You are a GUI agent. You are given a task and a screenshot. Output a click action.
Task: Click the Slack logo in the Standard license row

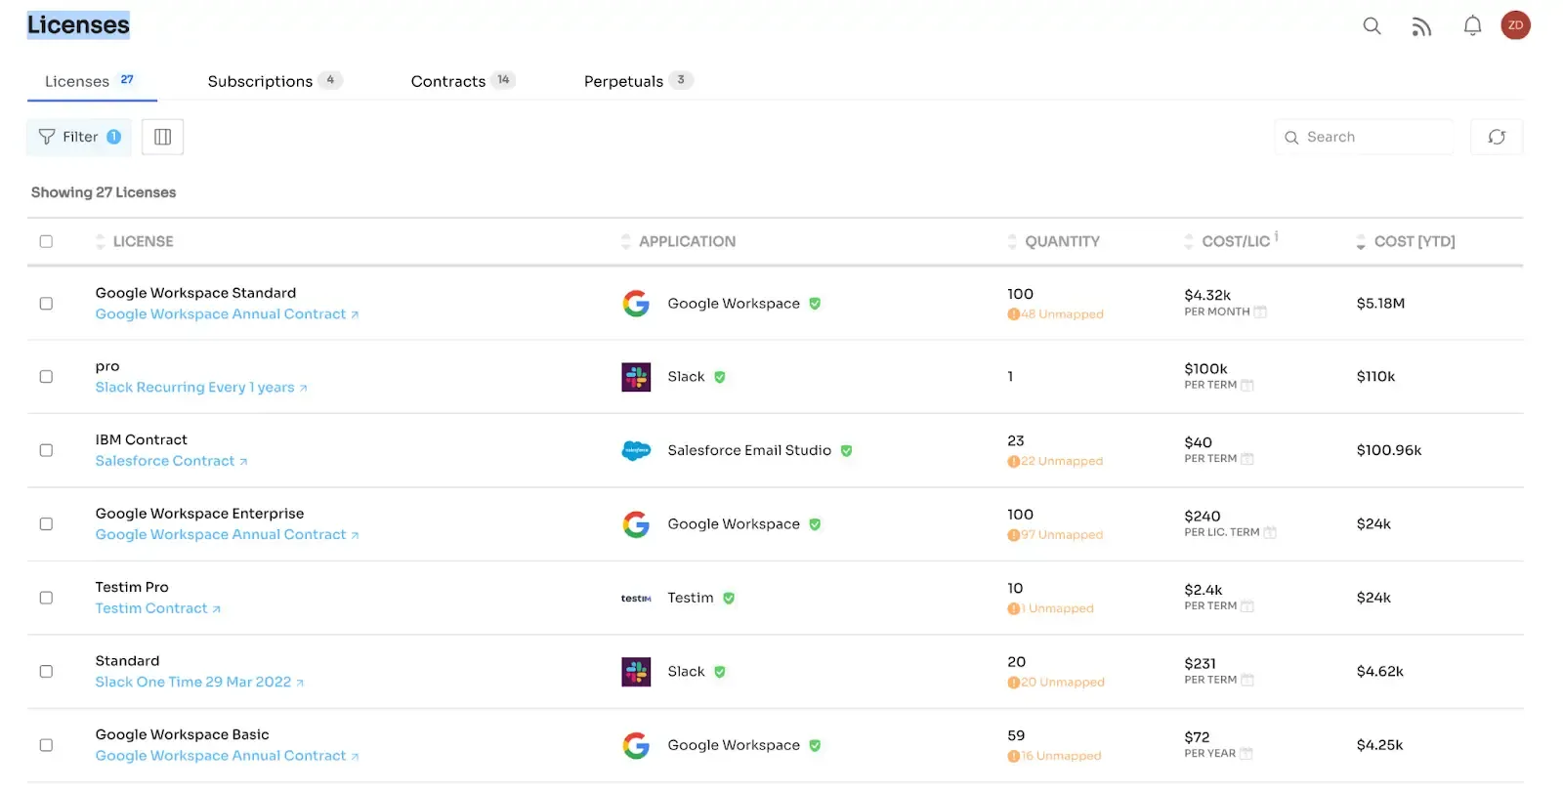pyautogui.click(x=636, y=672)
